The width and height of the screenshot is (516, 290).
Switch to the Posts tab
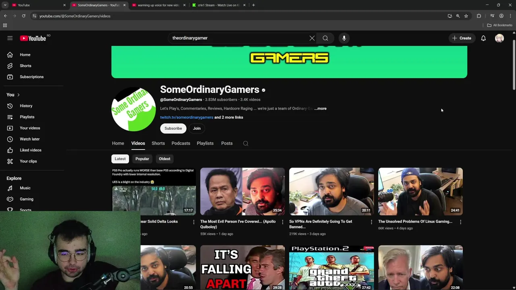tap(227, 143)
